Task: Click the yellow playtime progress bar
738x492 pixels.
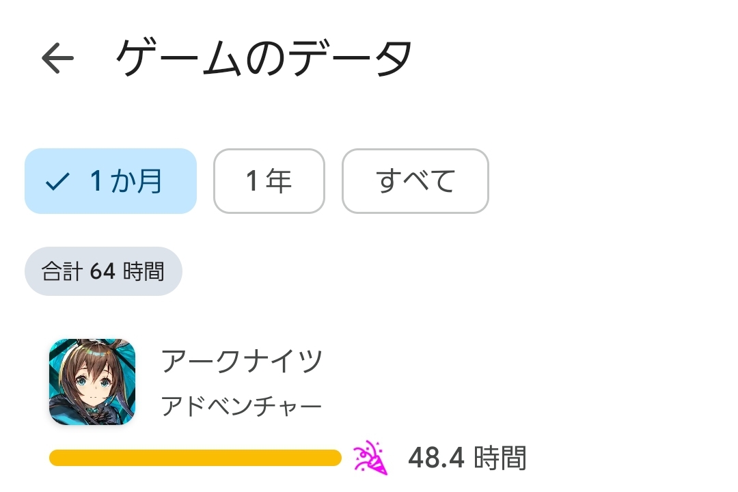Action: click(195, 458)
